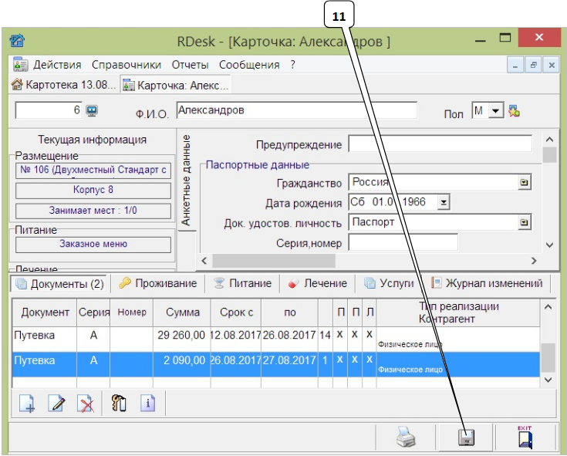The width and height of the screenshot is (567, 456).
Task: Click the save floppy disk button
Action: [467, 438]
